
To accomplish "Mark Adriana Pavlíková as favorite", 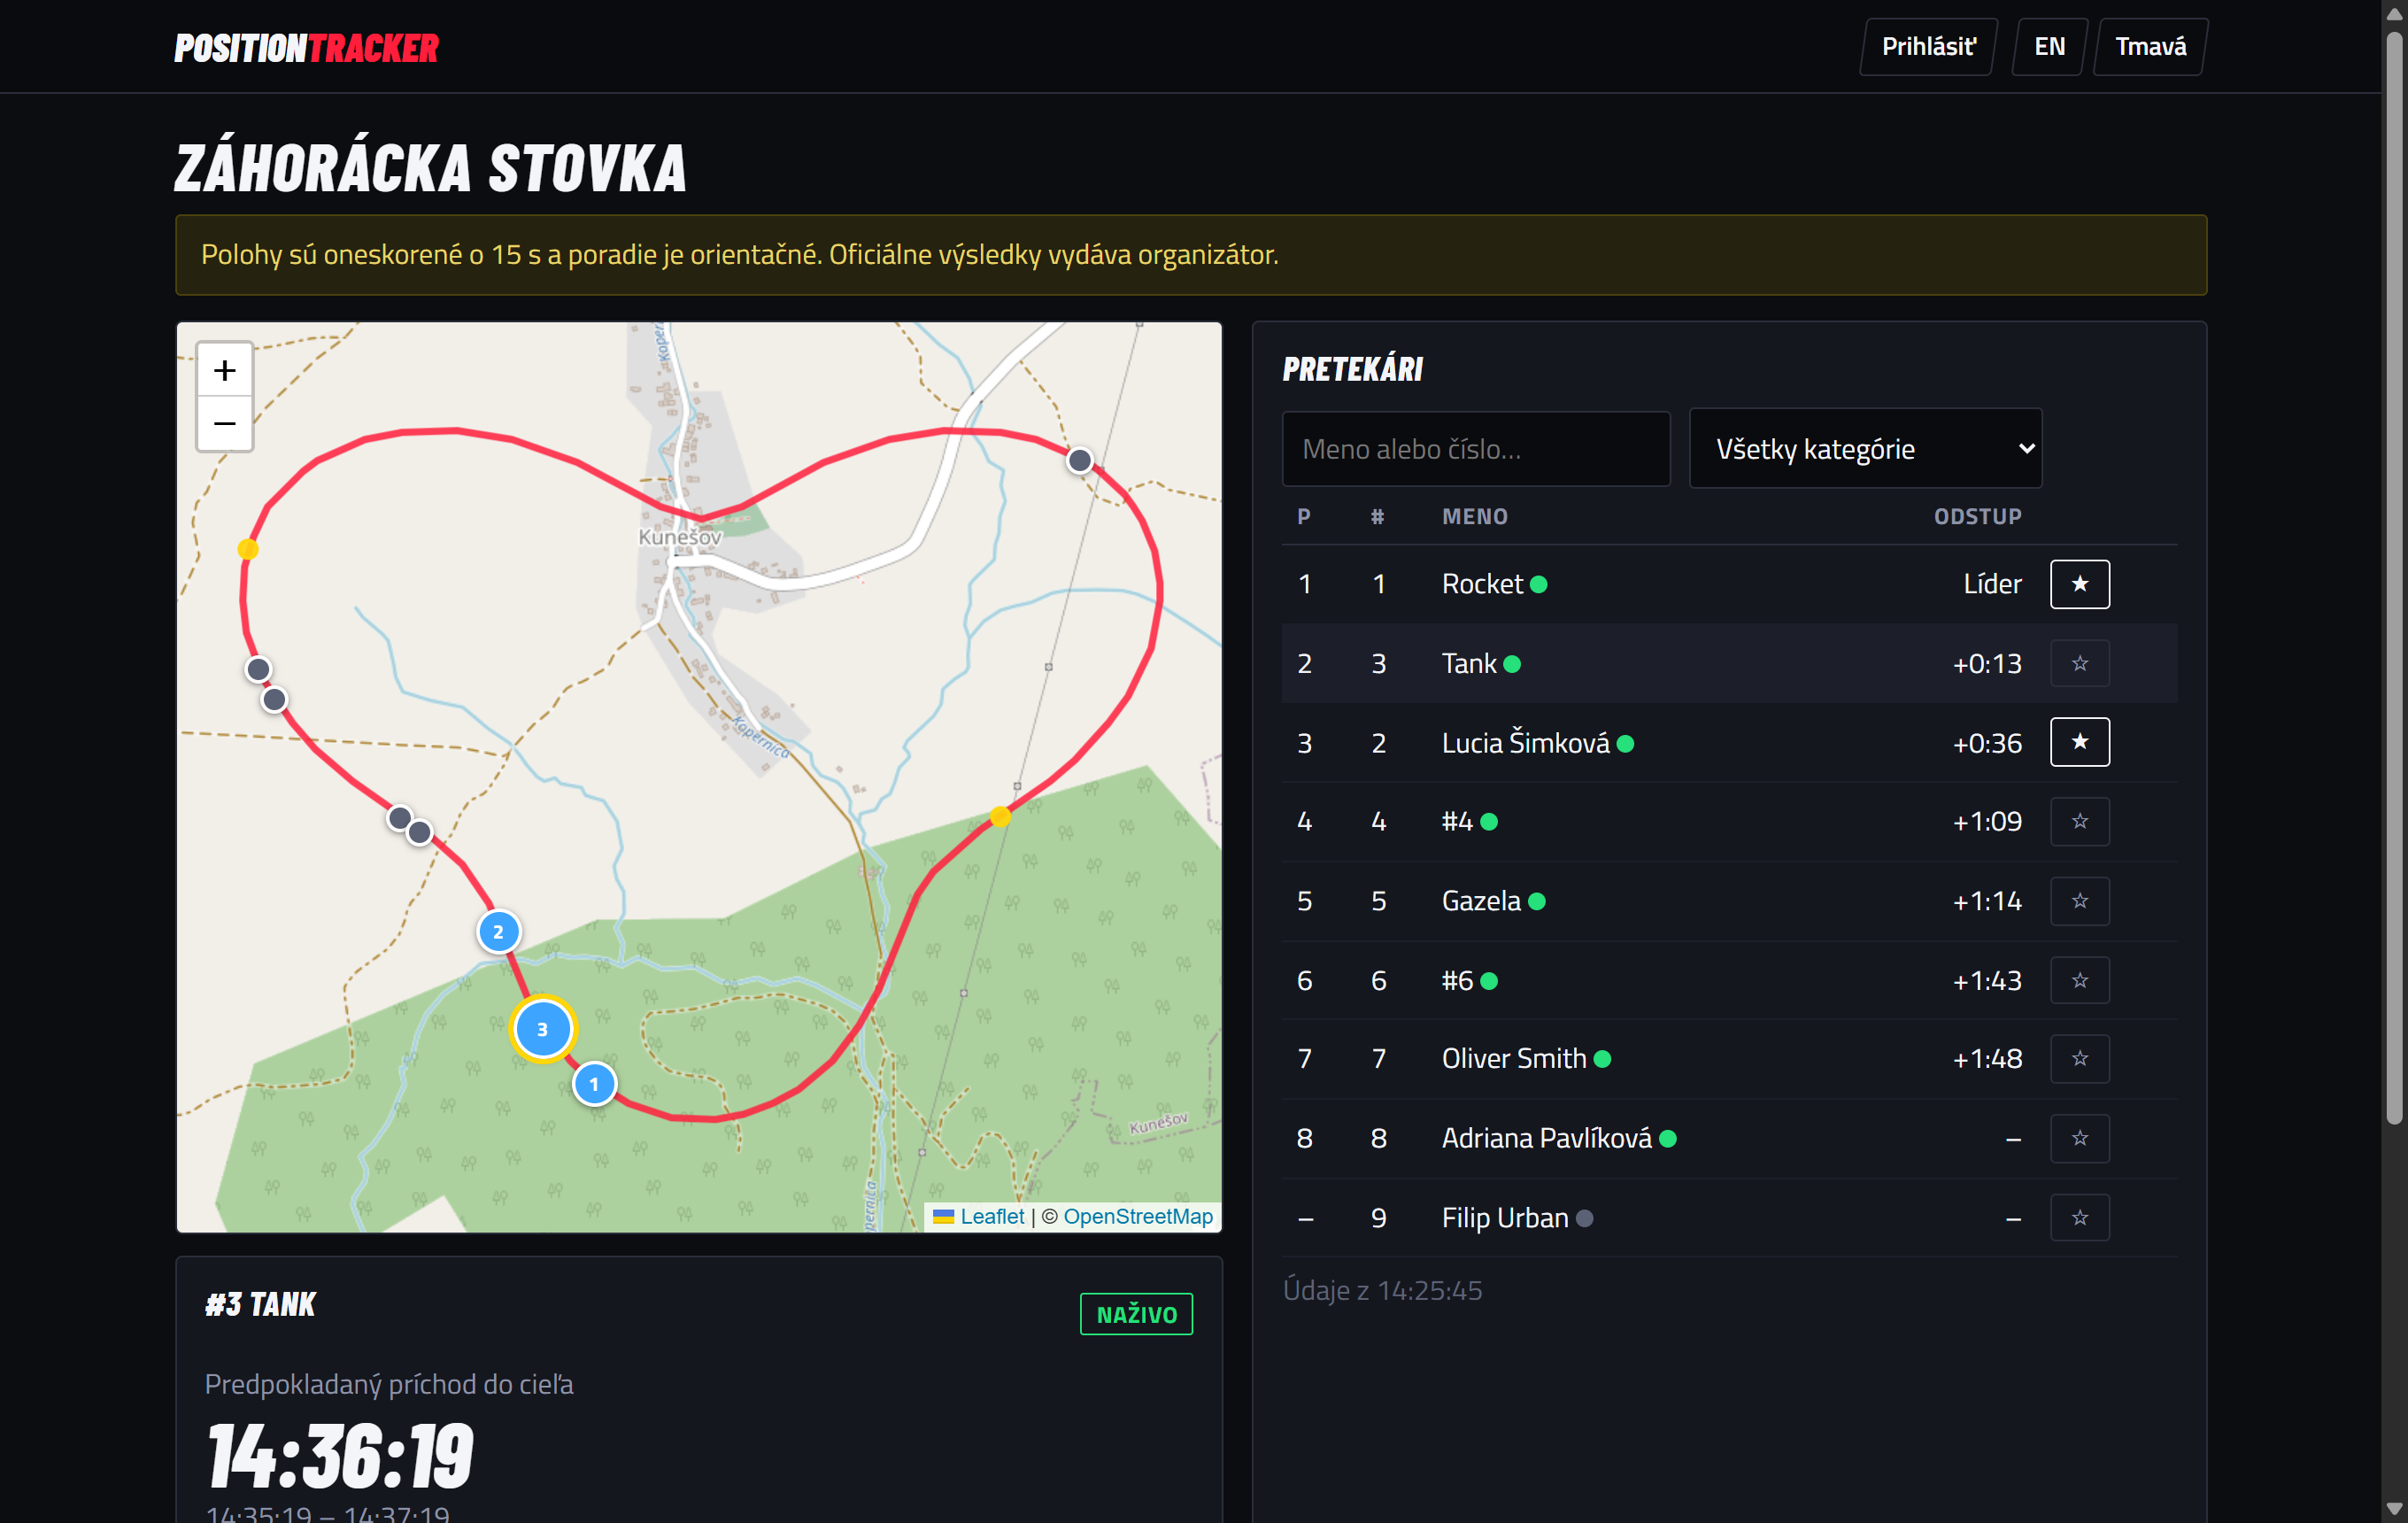I will click(2079, 1138).
